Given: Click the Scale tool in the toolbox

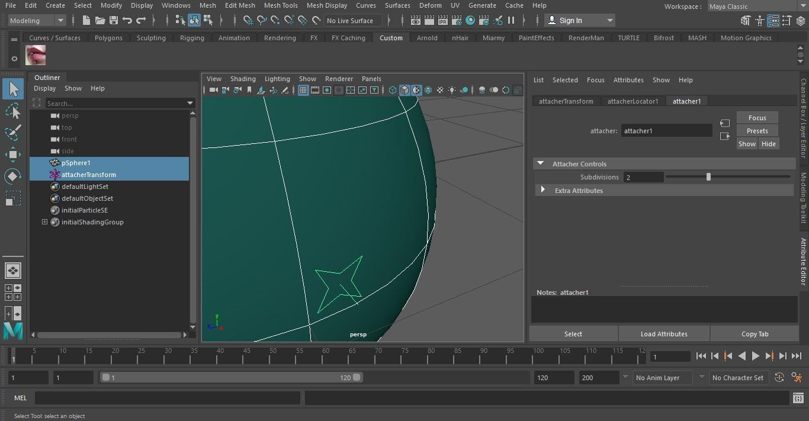Looking at the screenshot, I should coord(13,198).
